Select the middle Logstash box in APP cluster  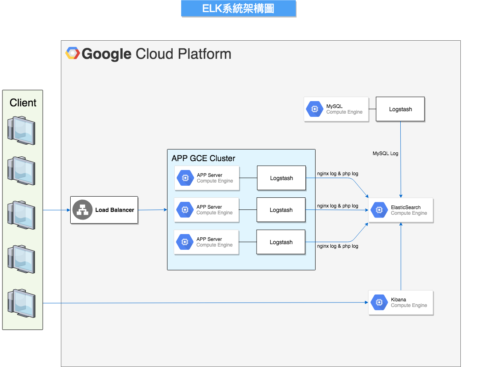tap(281, 210)
